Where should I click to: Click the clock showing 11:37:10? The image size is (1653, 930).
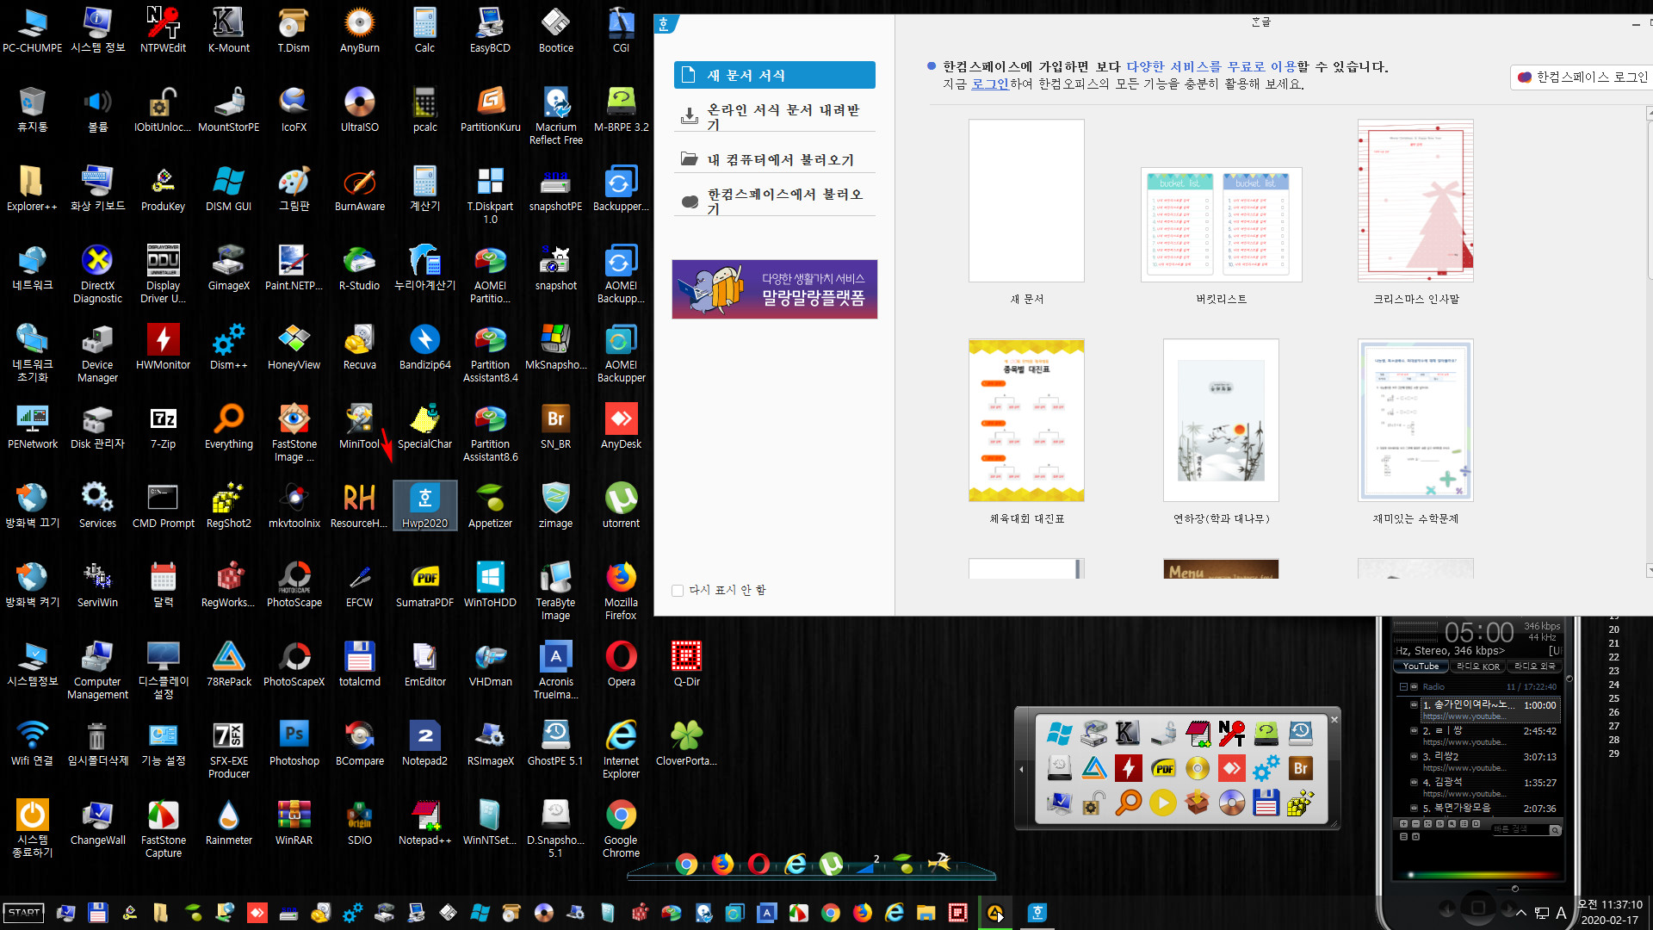tap(1610, 904)
